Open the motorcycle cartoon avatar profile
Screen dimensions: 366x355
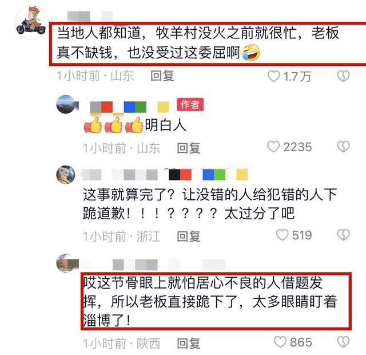31,23
